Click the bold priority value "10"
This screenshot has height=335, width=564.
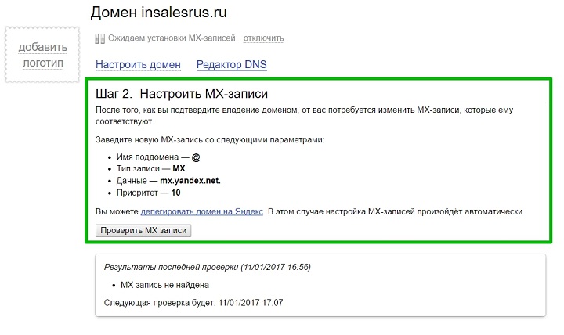(x=176, y=193)
